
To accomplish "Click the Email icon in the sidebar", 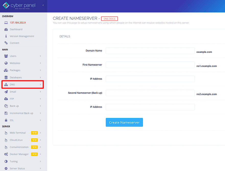I will tap(6, 92).
